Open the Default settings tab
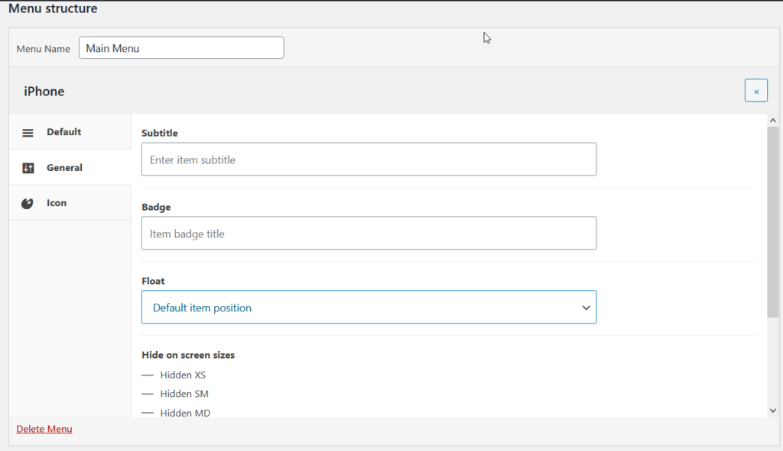Viewport: 783px width, 451px height. click(x=70, y=132)
